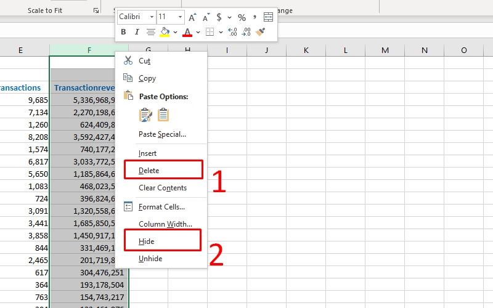Image resolution: width=493 pixels, height=308 pixels.
Task: Select column M header
Action: click(x=385, y=51)
